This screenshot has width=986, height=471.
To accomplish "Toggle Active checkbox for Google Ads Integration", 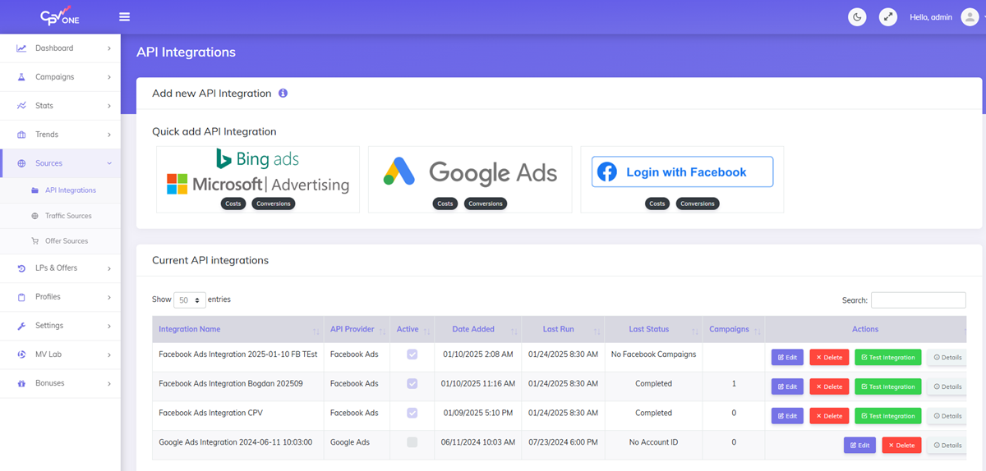I will 412,442.
